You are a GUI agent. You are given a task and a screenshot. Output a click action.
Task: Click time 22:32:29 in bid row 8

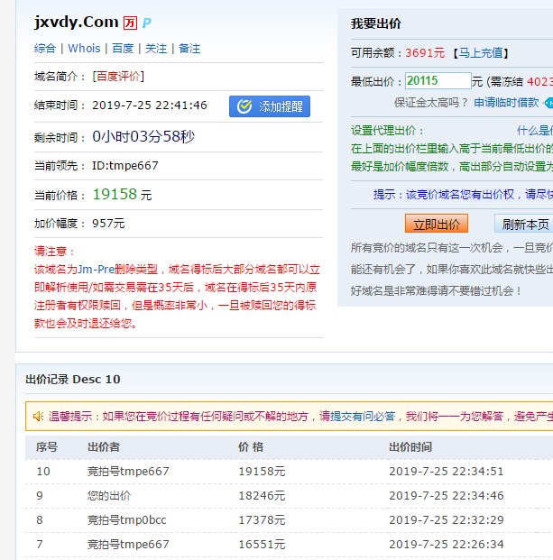(x=477, y=520)
